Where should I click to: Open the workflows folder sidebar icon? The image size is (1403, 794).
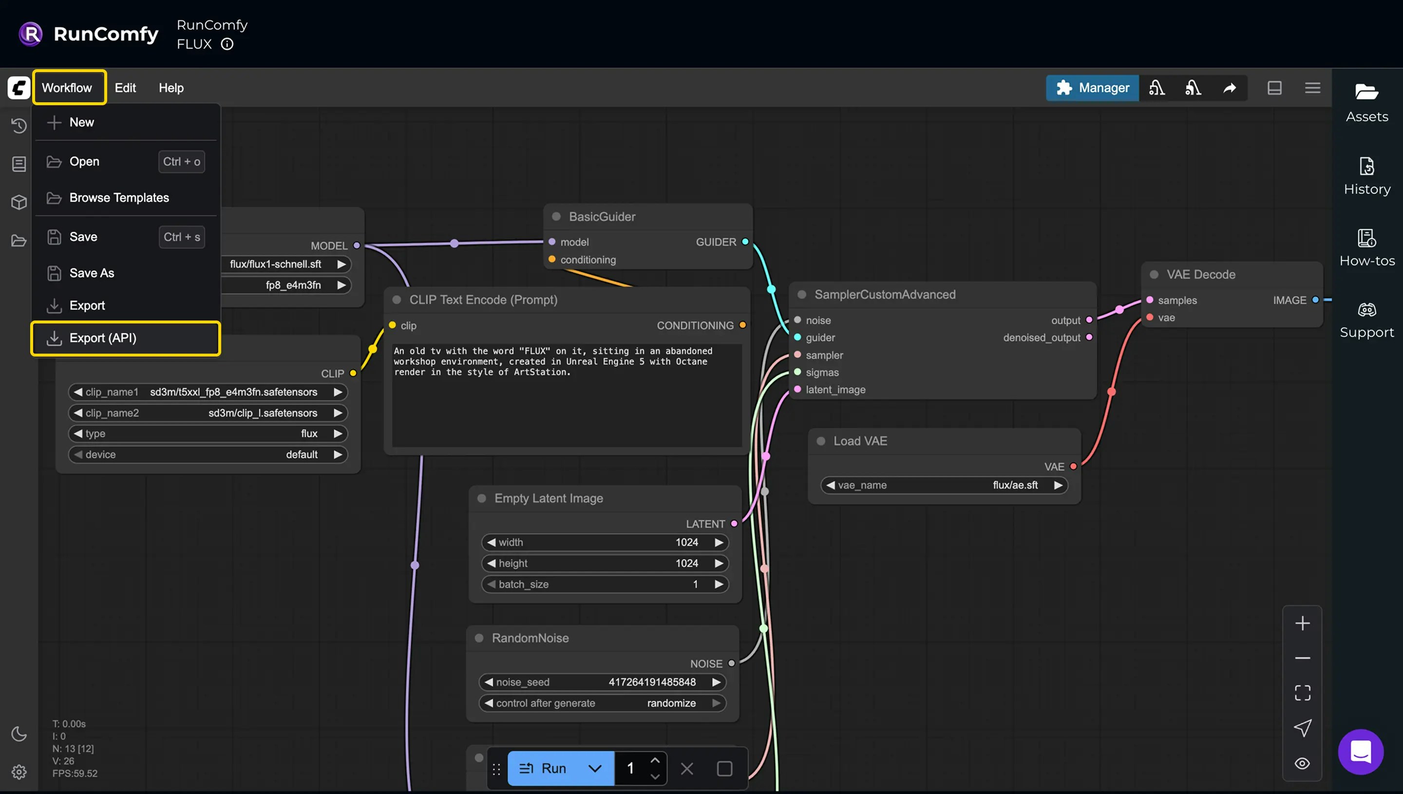point(19,241)
